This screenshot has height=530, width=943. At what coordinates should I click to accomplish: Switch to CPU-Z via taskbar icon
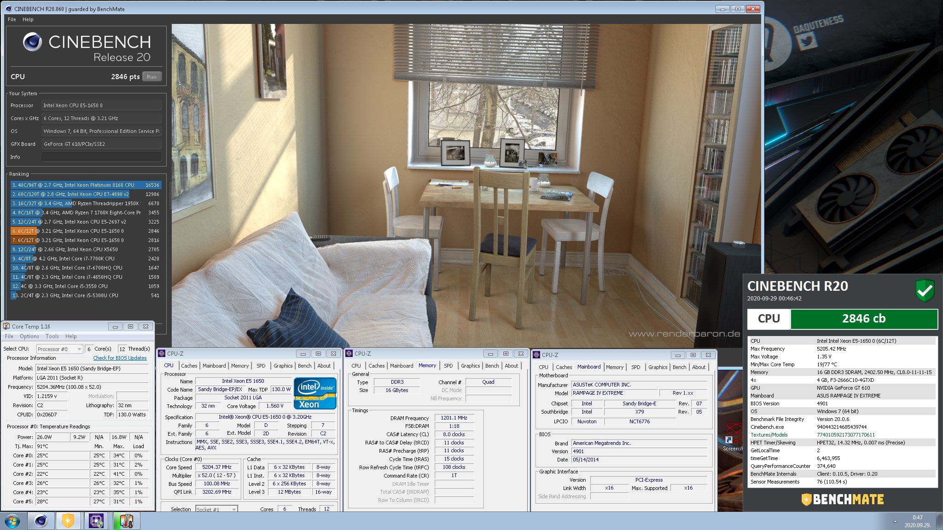(x=96, y=521)
